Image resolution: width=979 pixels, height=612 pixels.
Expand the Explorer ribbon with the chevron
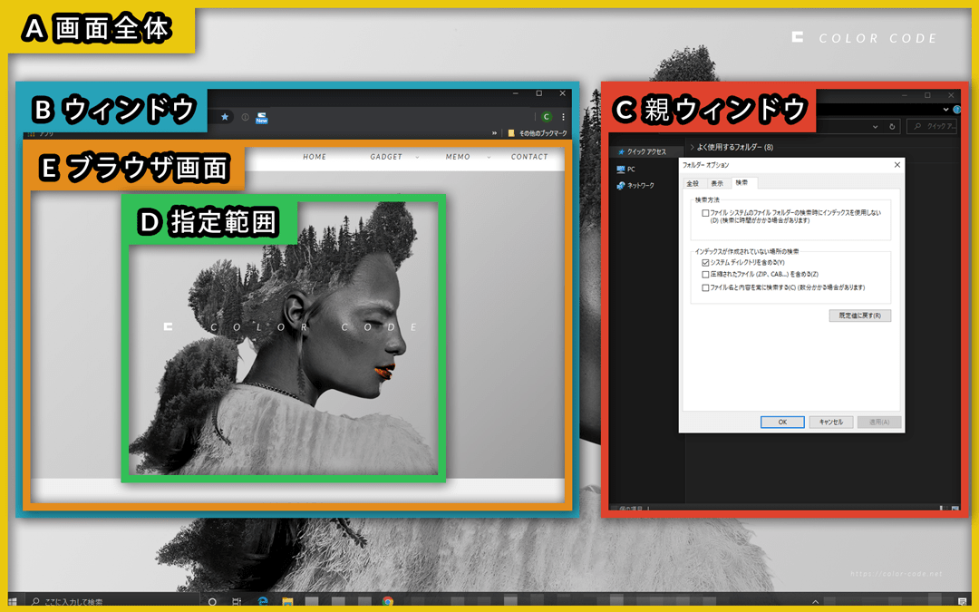(945, 110)
